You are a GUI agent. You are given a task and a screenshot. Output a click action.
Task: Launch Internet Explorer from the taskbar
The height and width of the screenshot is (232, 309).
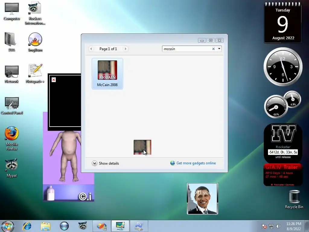(27, 226)
